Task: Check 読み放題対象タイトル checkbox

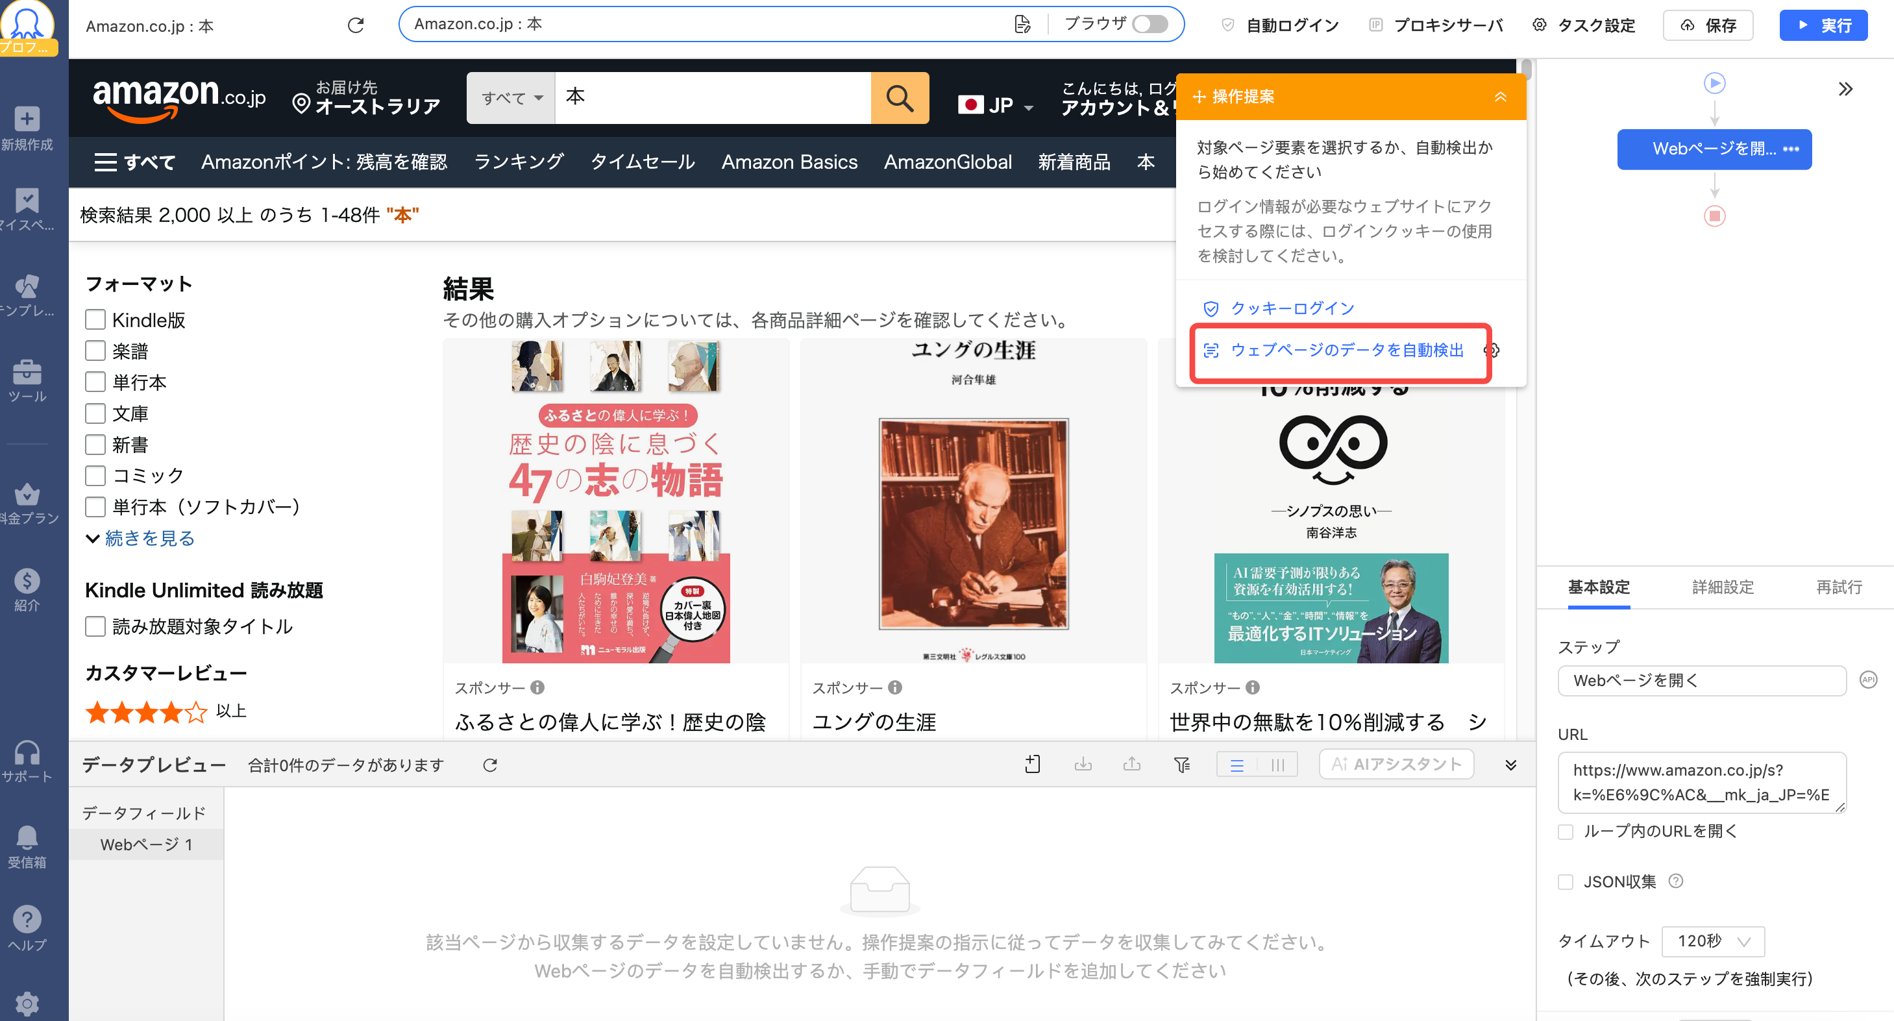Action: pos(95,626)
